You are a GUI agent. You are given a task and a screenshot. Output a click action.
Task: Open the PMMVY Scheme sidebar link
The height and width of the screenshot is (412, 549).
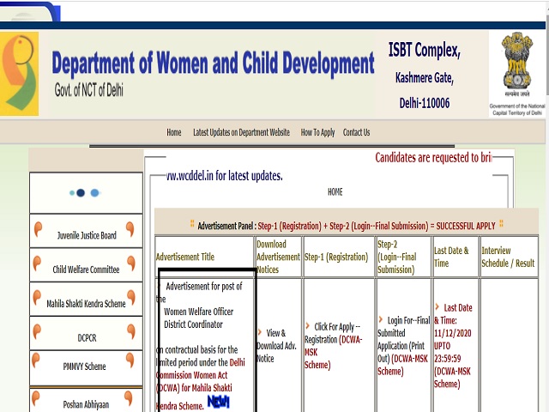pyautogui.click(x=84, y=367)
